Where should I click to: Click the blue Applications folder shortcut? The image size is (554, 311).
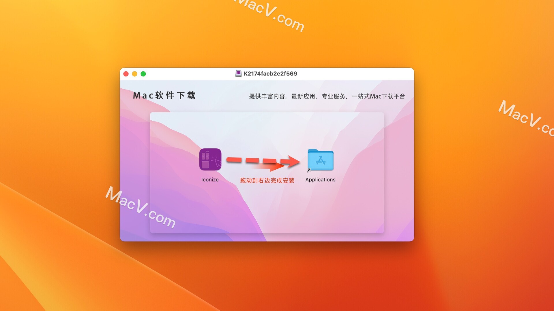coord(320,160)
